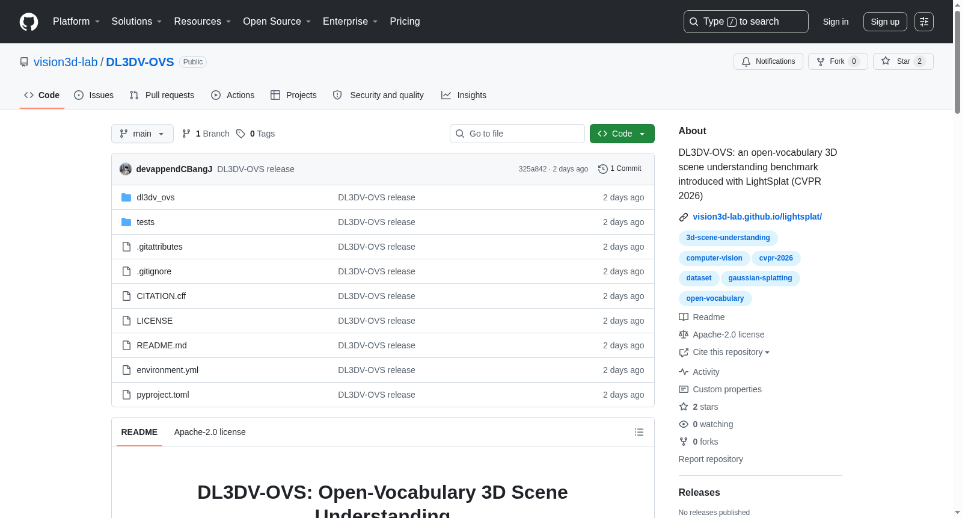
Task: Click the .gitignore file icon
Action: 126,271
